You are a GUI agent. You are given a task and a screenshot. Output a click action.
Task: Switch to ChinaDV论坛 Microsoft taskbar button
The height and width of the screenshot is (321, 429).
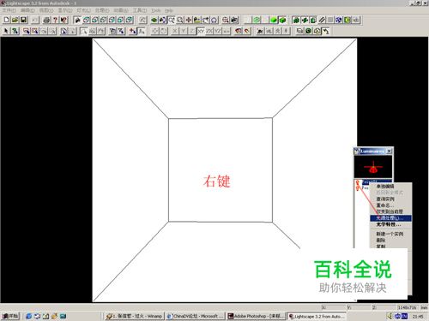[196, 316]
